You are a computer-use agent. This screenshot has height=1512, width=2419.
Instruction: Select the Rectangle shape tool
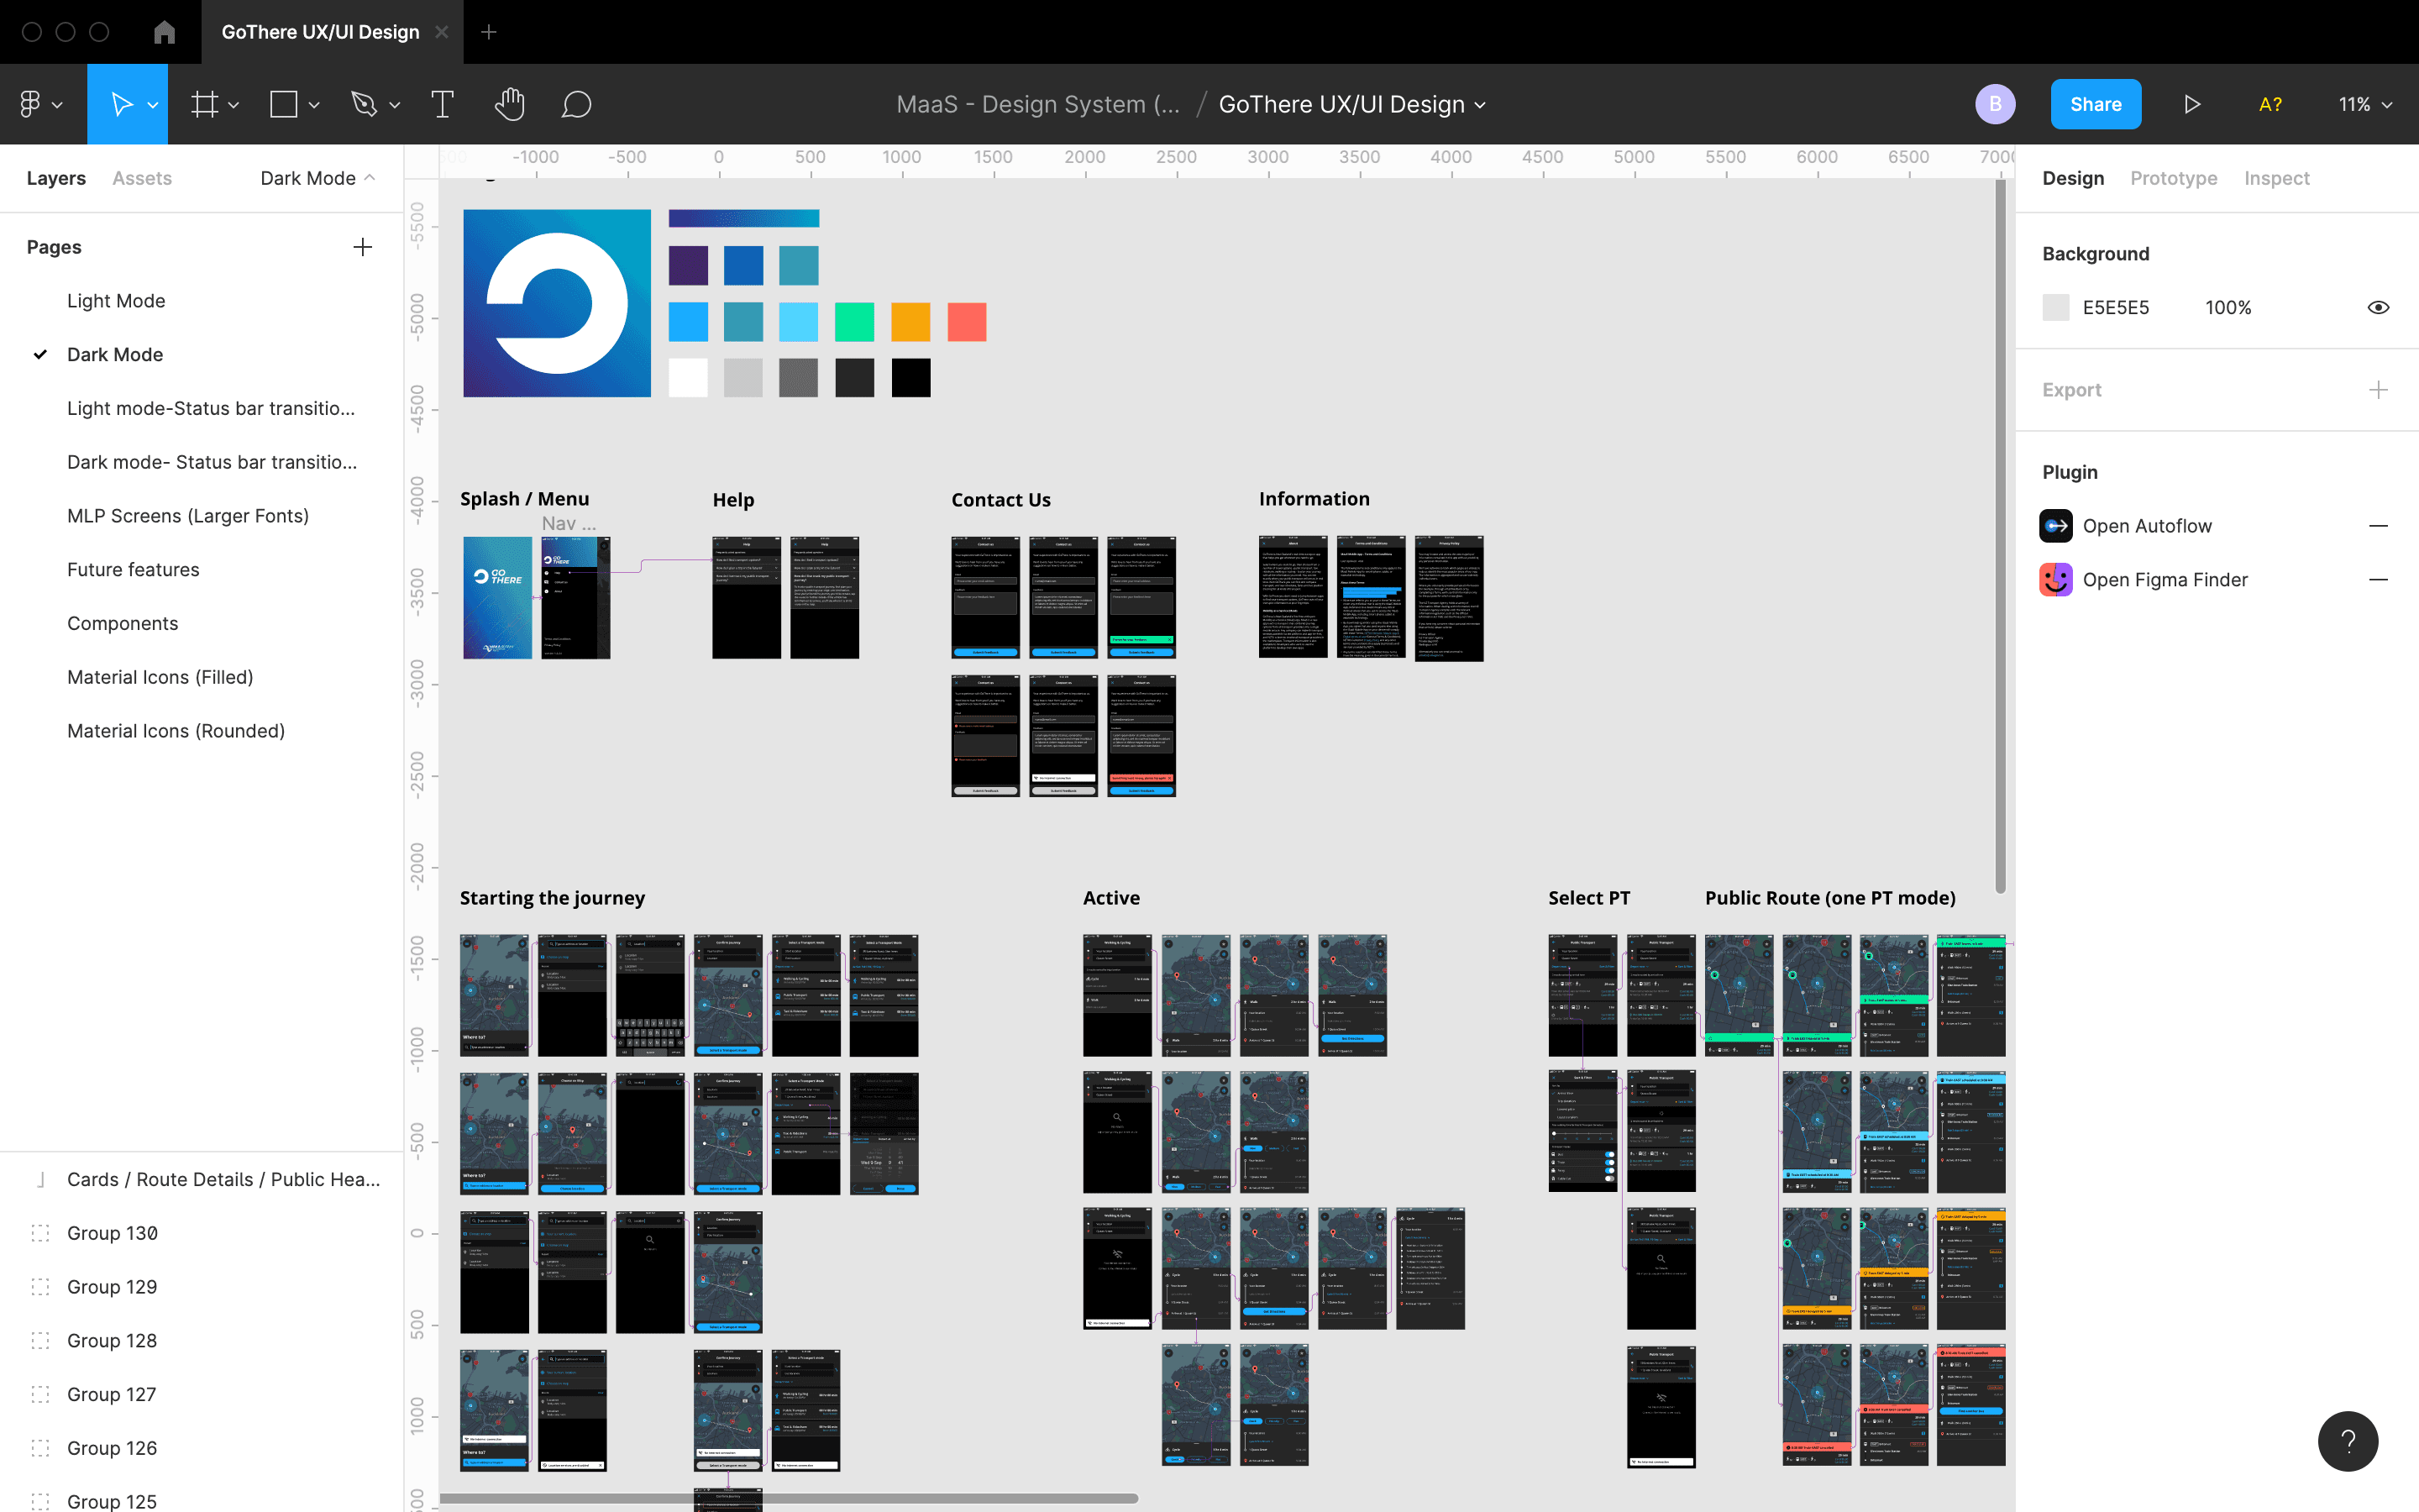(x=284, y=104)
